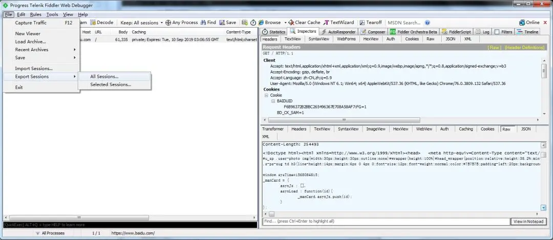Open the Help menu
553x240 pixels.
click(x=83, y=14)
